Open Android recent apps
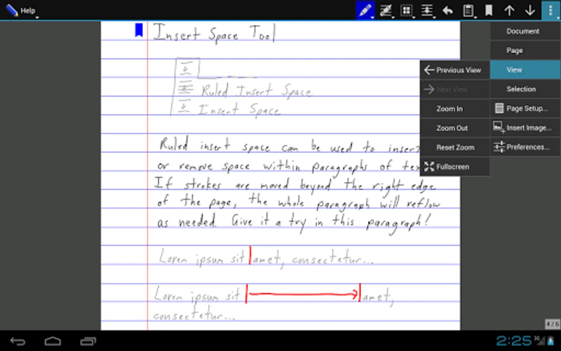Viewport: 561px width, 351px height. coord(88,342)
